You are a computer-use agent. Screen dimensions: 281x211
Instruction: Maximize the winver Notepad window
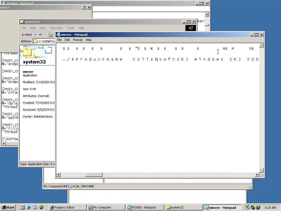tap(257, 34)
